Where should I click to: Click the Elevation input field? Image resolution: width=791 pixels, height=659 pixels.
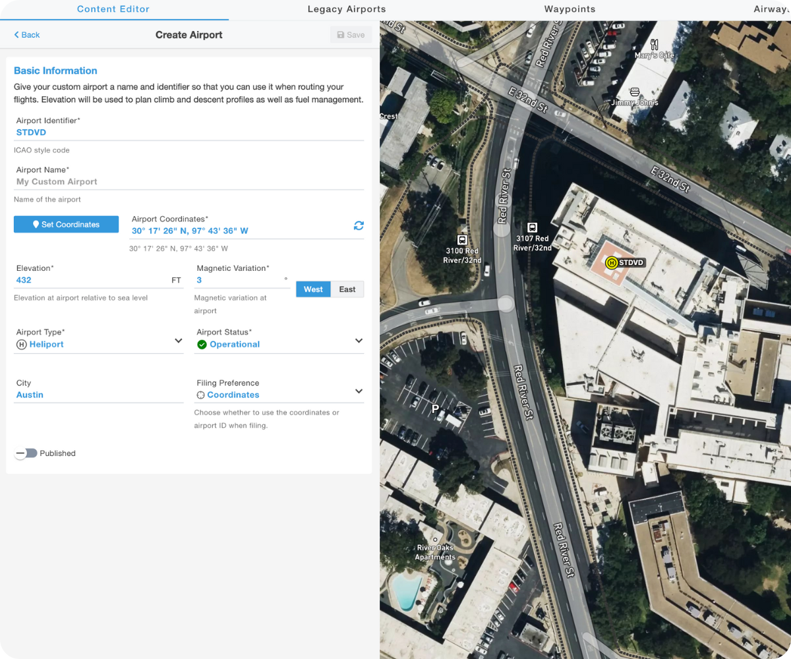(x=92, y=280)
